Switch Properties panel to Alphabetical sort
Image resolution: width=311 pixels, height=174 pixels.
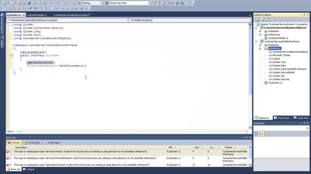261,133
